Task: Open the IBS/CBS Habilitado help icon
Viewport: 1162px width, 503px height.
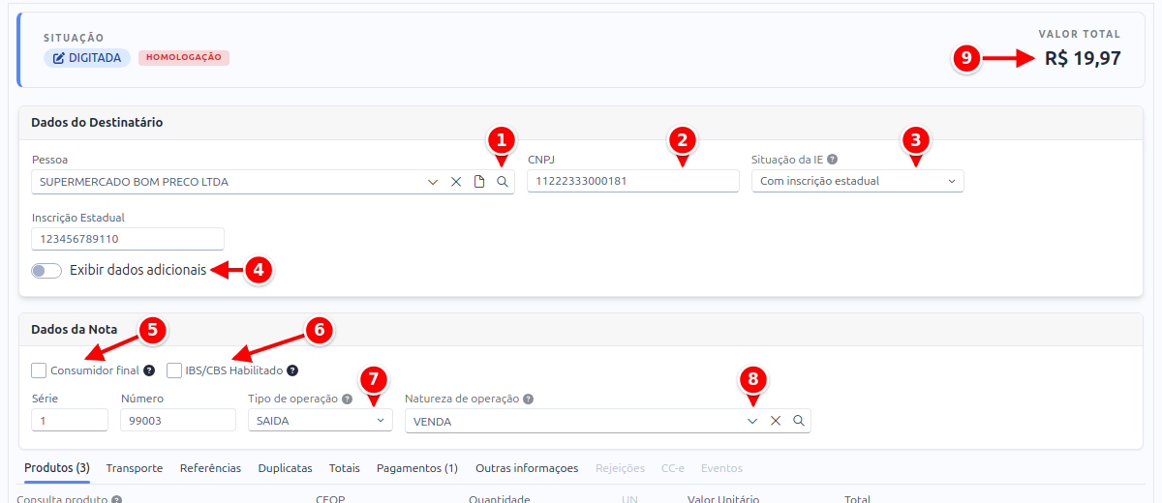Action: pos(292,370)
